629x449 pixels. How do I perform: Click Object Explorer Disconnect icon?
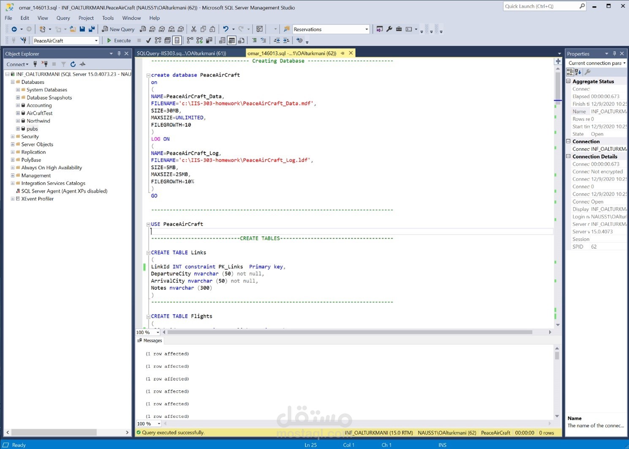[45, 64]
